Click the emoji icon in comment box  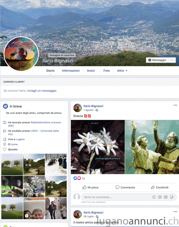154,197
